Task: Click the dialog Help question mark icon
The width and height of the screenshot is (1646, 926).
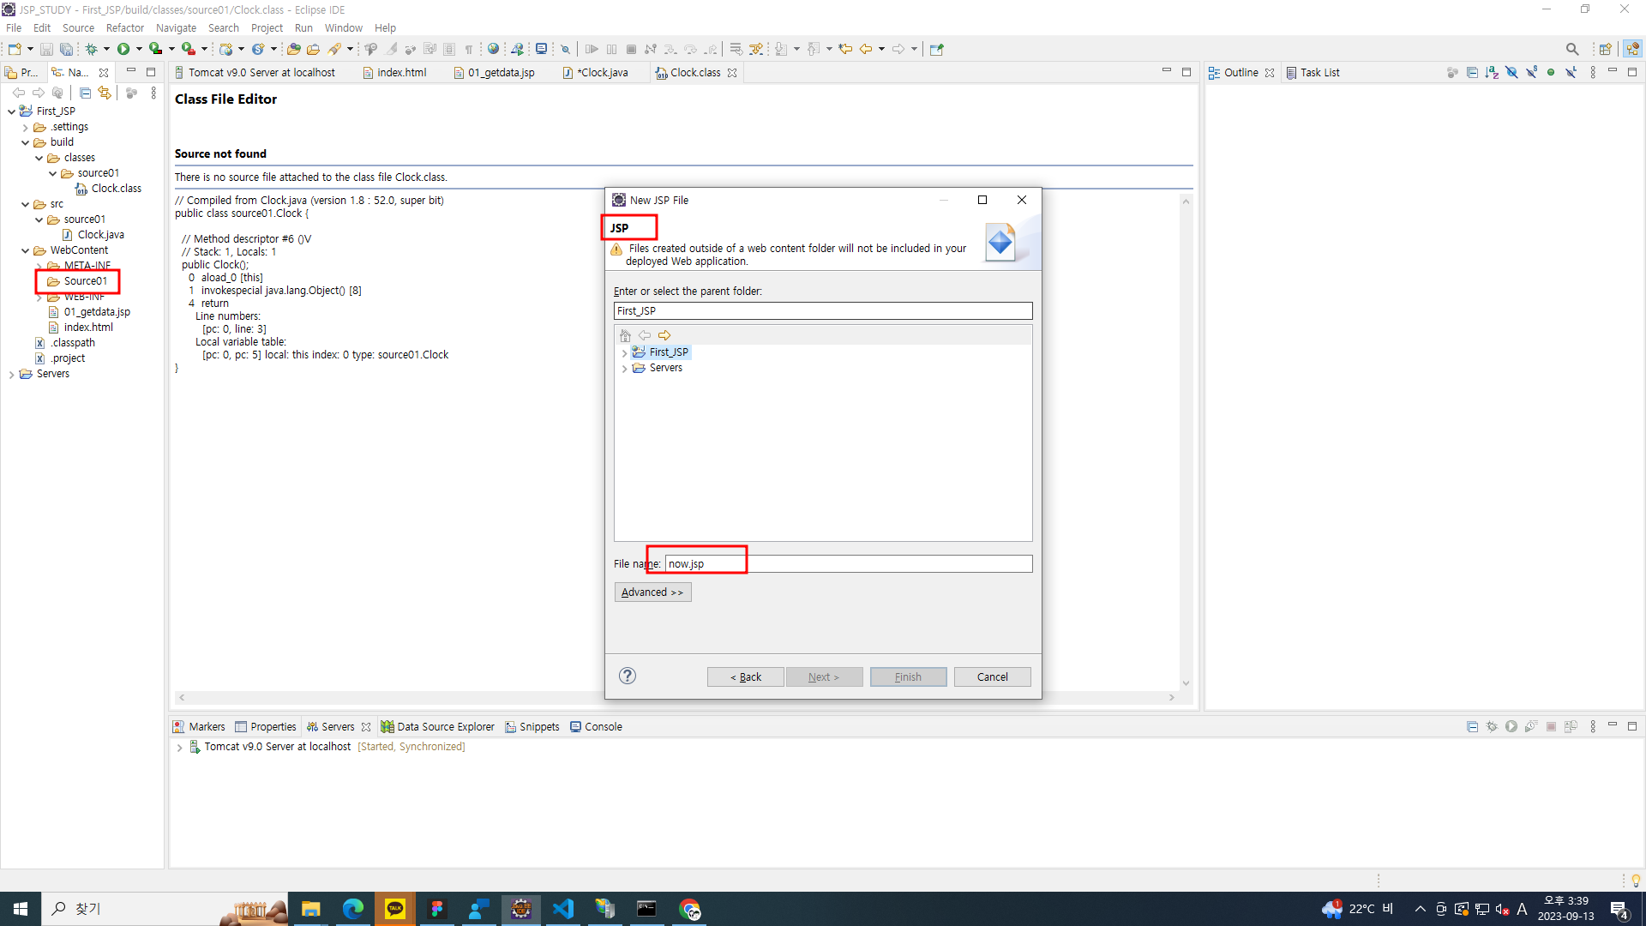Action: point(628,676)
